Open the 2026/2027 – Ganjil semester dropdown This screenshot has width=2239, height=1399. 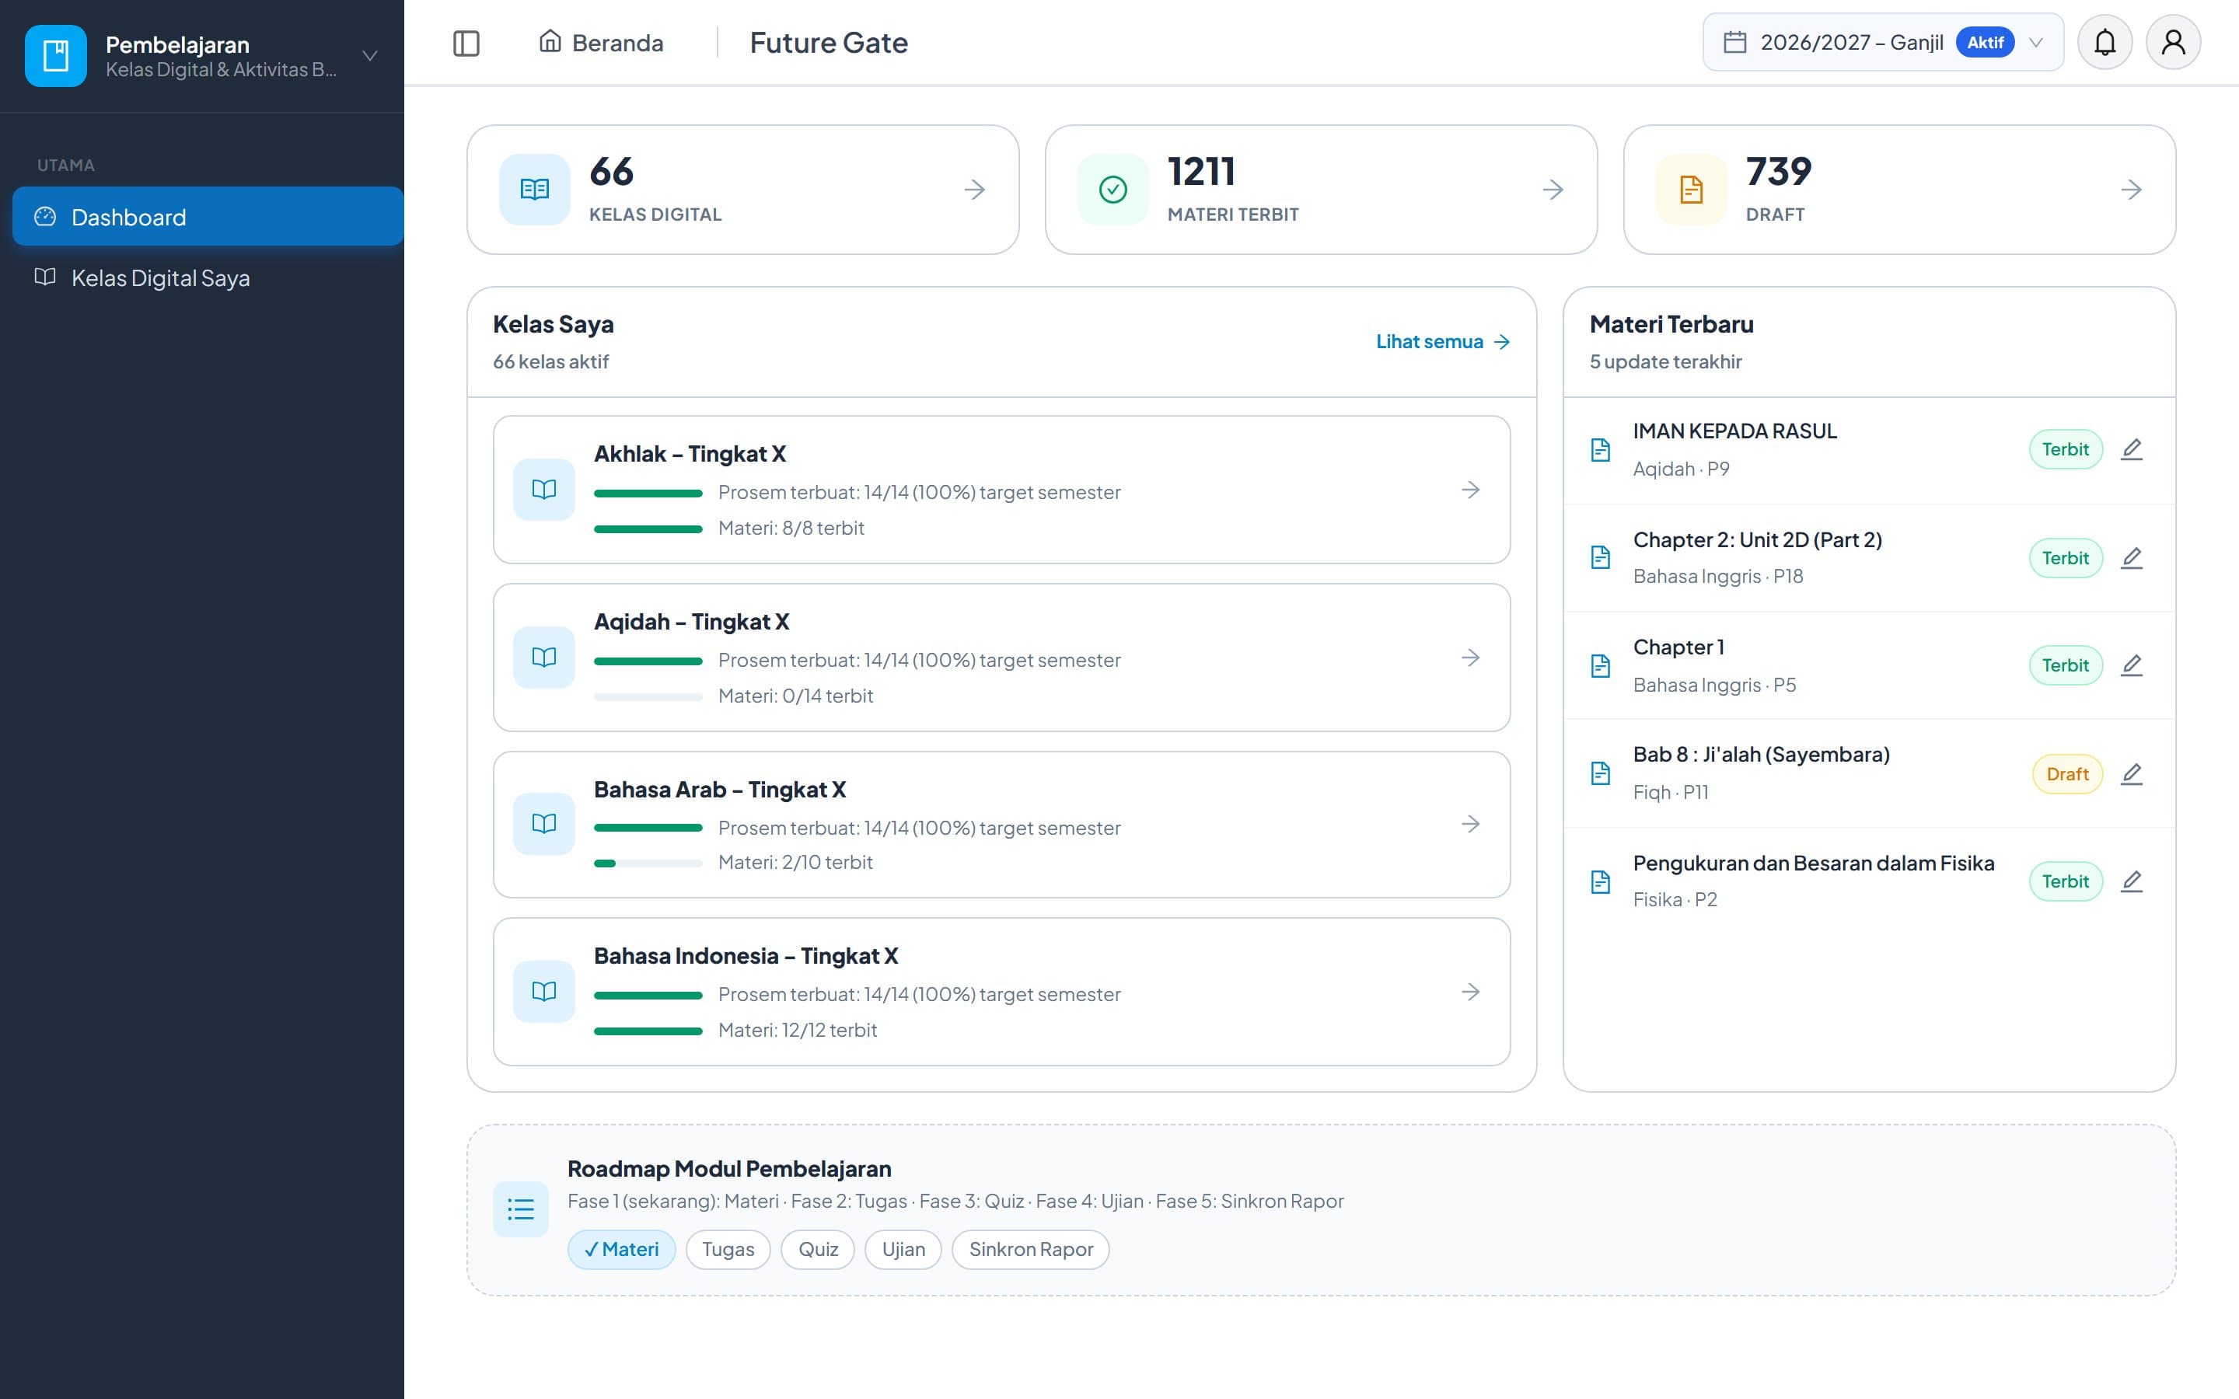coord(1883,43)
